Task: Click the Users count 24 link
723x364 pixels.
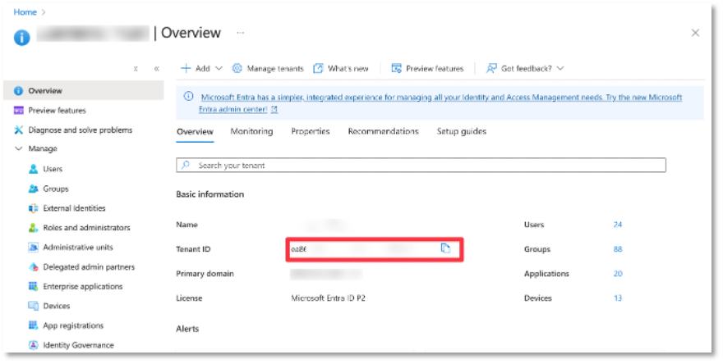Action: pos(617,225)
